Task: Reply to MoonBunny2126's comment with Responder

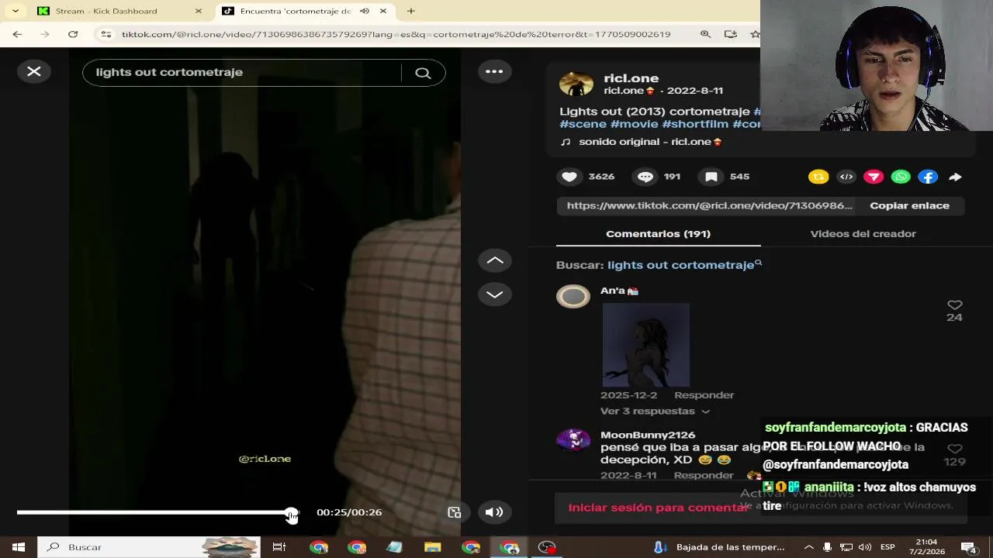Action: tap(704, 475)
